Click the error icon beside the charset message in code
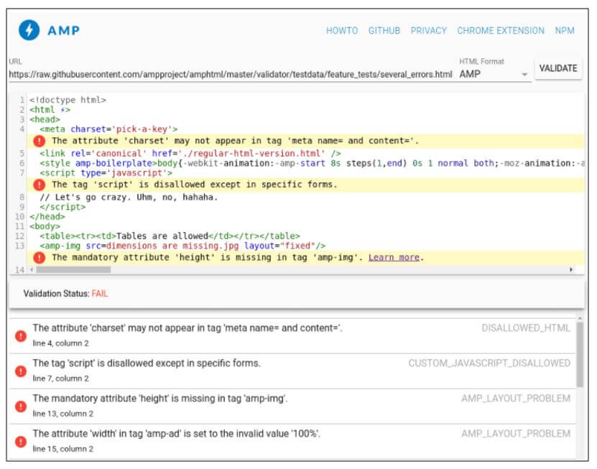Screen dimensions: 597x469 pyautogui.click(x=39, y=141)
